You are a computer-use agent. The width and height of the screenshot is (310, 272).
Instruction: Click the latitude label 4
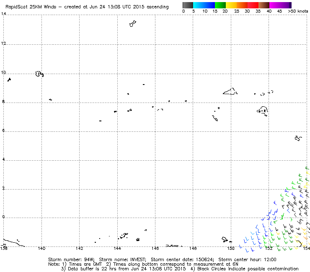[x=3, y=159]
